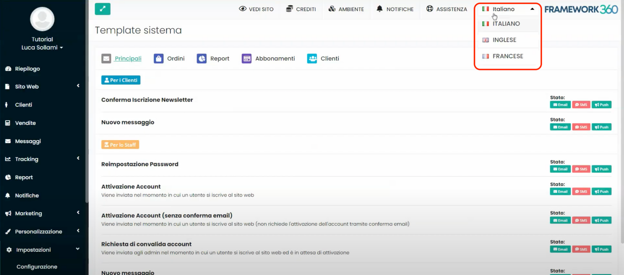Toggle Push for Nuovo messaggio under Per i Clienti
Screen dimensions: 624x275
point(602,127)
